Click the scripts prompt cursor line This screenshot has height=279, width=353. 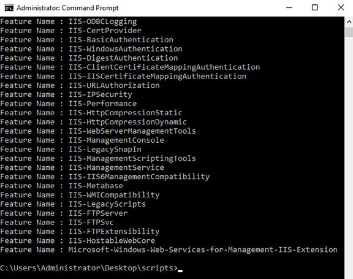(x=91, y=268)
